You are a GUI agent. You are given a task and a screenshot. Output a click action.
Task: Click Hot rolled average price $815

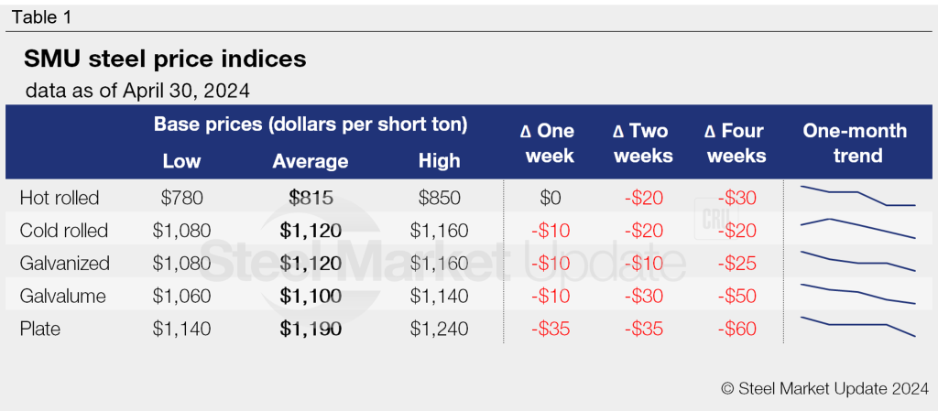(311, 198)
